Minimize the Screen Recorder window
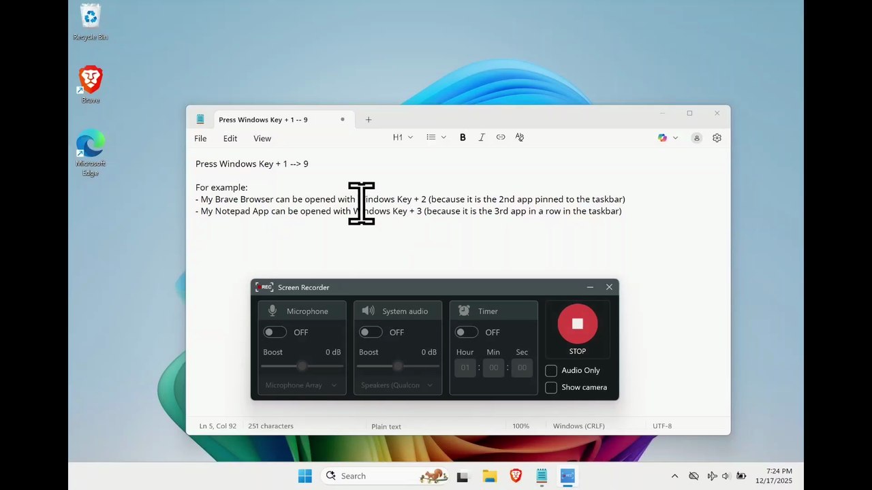 pos(590,287)
